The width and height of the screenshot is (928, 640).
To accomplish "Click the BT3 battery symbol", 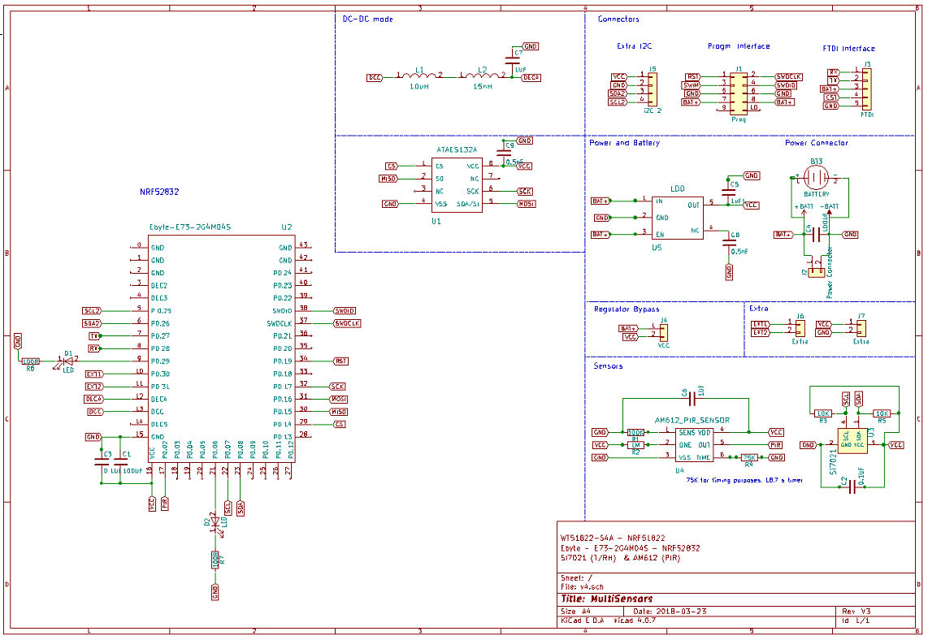I will (817, 178).
